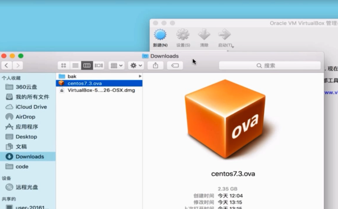Open AirDrop in the sidebar

[28, 117]
